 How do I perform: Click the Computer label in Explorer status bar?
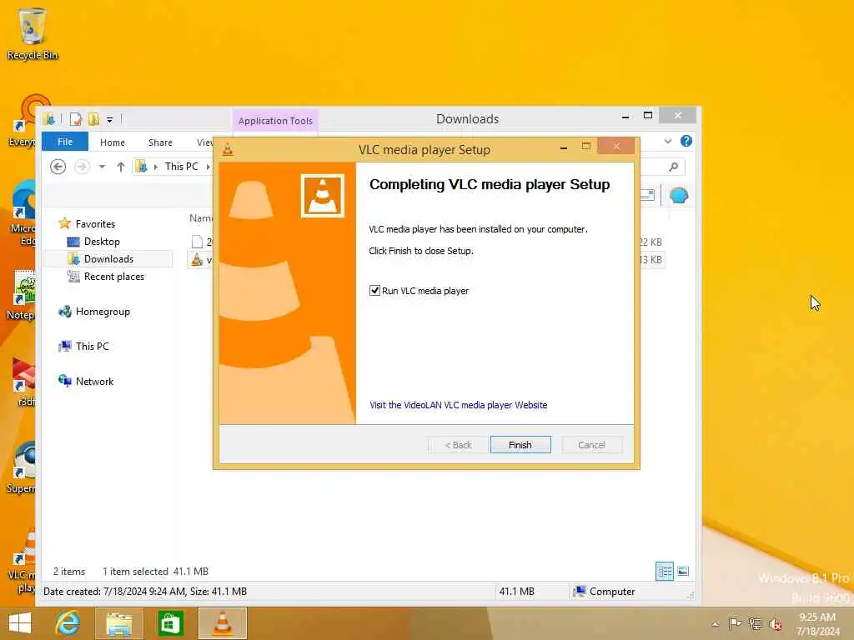pyautogui.click(x=612, y=592)
